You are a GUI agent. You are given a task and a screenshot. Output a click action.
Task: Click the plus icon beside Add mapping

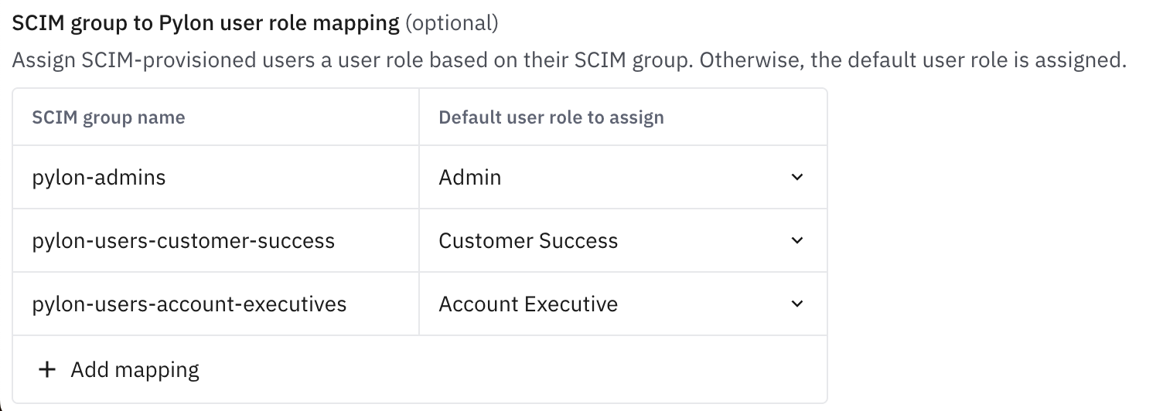47,370
